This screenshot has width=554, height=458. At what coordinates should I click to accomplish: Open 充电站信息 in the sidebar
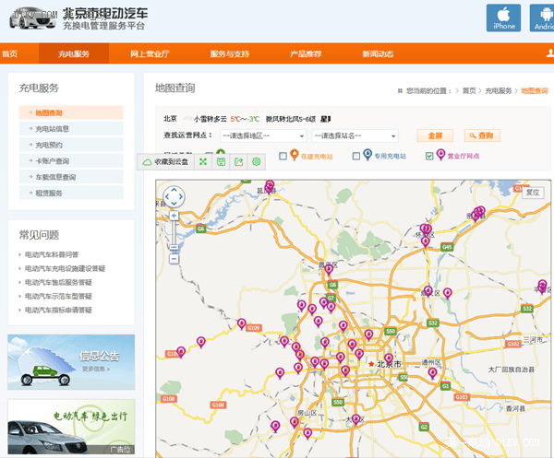pyautogui.click(x=71, y=129)
